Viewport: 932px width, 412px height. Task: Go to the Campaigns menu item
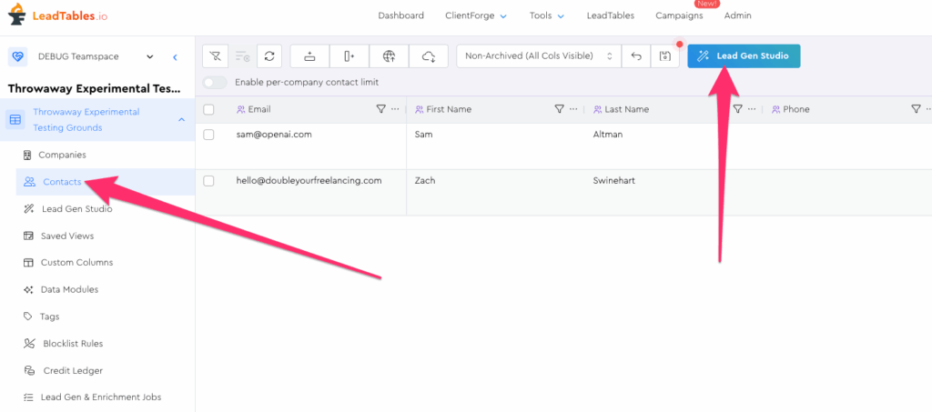tap(679, 15)
